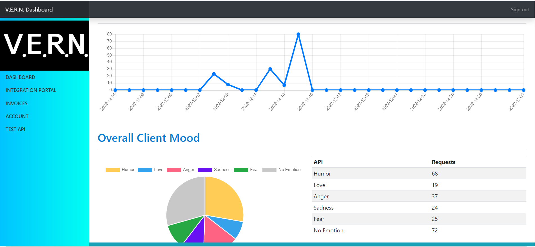Click the 2022-12-28 axis label
Viewport: 535px width, 247px height.
point(474,102)
